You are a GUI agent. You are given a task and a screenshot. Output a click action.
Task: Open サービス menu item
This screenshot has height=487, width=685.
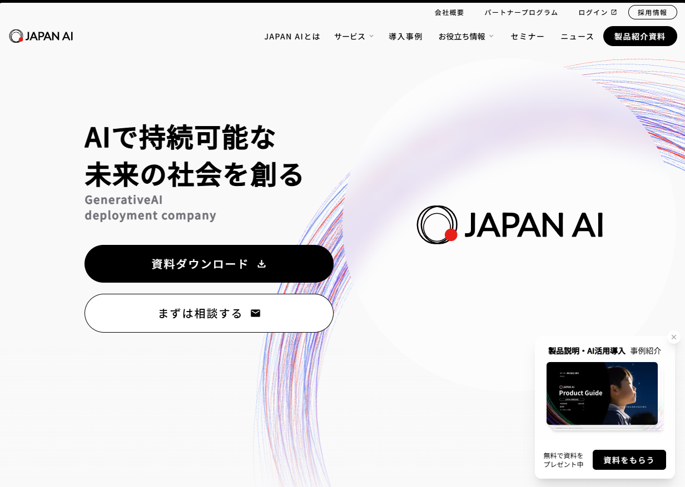click(350, 37)
